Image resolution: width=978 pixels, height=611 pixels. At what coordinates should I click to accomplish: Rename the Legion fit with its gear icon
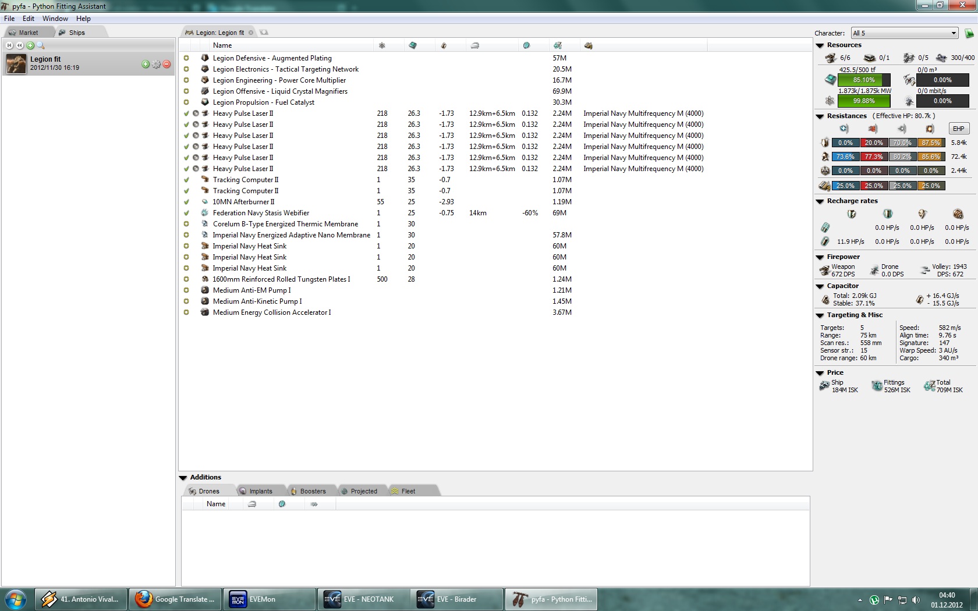pyautogui.click(x=156, y=64)
